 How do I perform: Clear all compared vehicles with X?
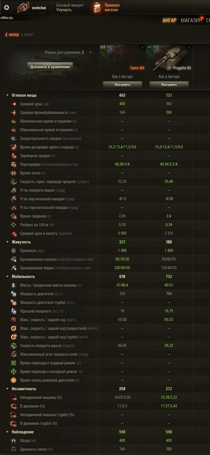[90, 52]
